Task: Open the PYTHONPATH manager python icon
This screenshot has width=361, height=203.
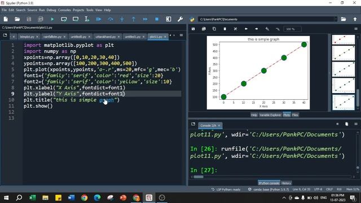Action: click(x=192, y=19)
